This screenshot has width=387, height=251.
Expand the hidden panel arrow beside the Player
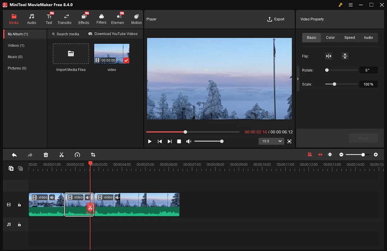click(x=297, y=79)
